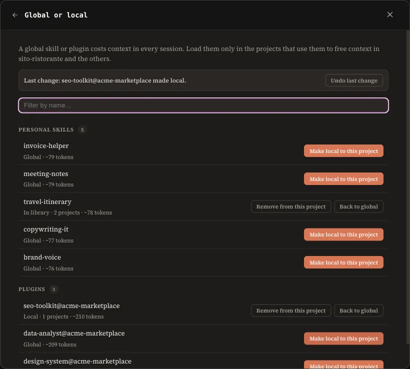Image resolution: width=410 pixels, height=369 pixels.
Task: Select the brand-voice skill name
Action: tap(42, 257)
